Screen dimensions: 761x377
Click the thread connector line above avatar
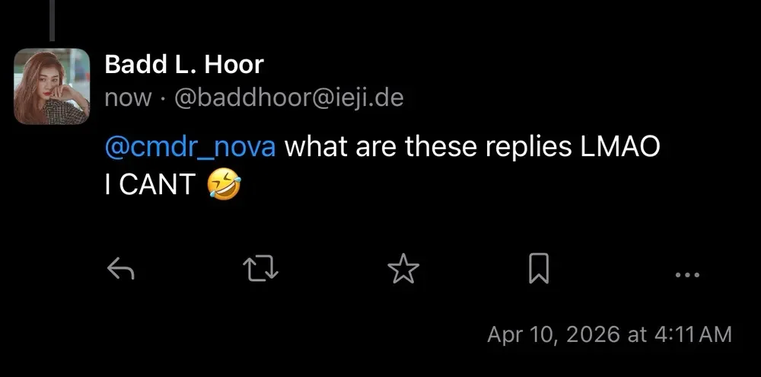coord(52,19)
